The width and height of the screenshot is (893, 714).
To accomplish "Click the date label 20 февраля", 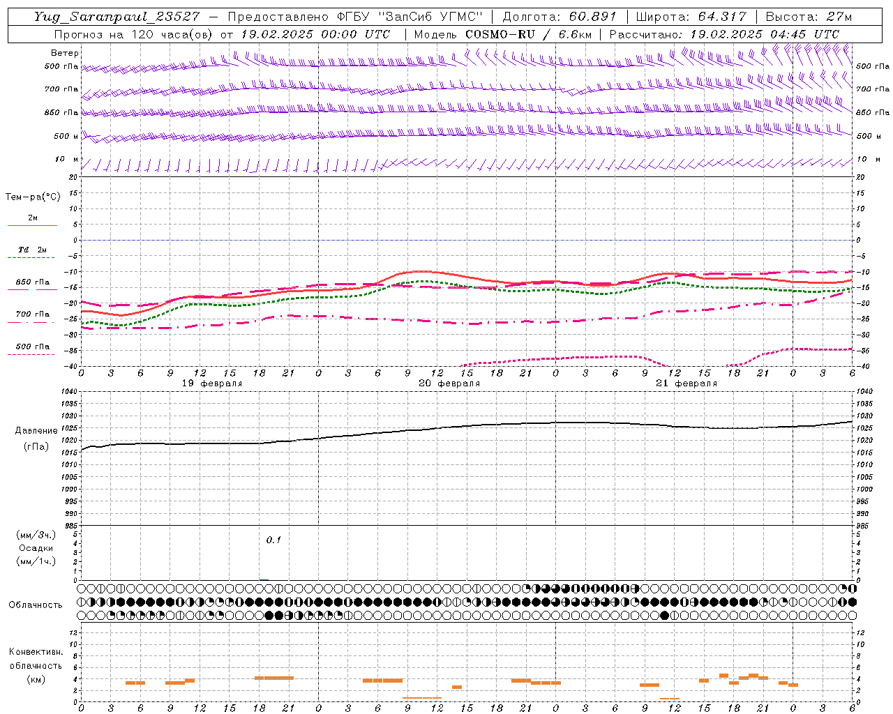I will tap(449, 383).
